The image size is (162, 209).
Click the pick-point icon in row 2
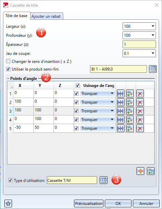coord(130,102)
